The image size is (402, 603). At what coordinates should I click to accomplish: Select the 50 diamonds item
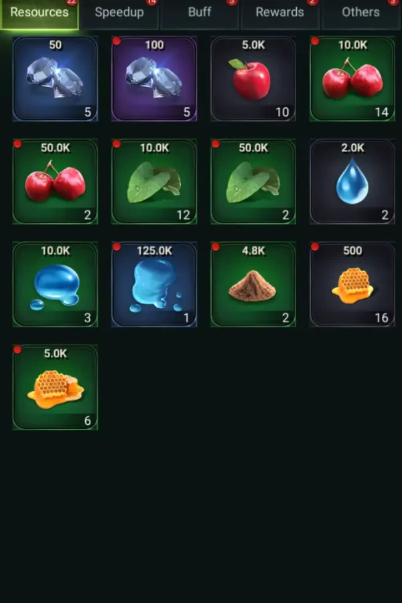coord(55,79)
